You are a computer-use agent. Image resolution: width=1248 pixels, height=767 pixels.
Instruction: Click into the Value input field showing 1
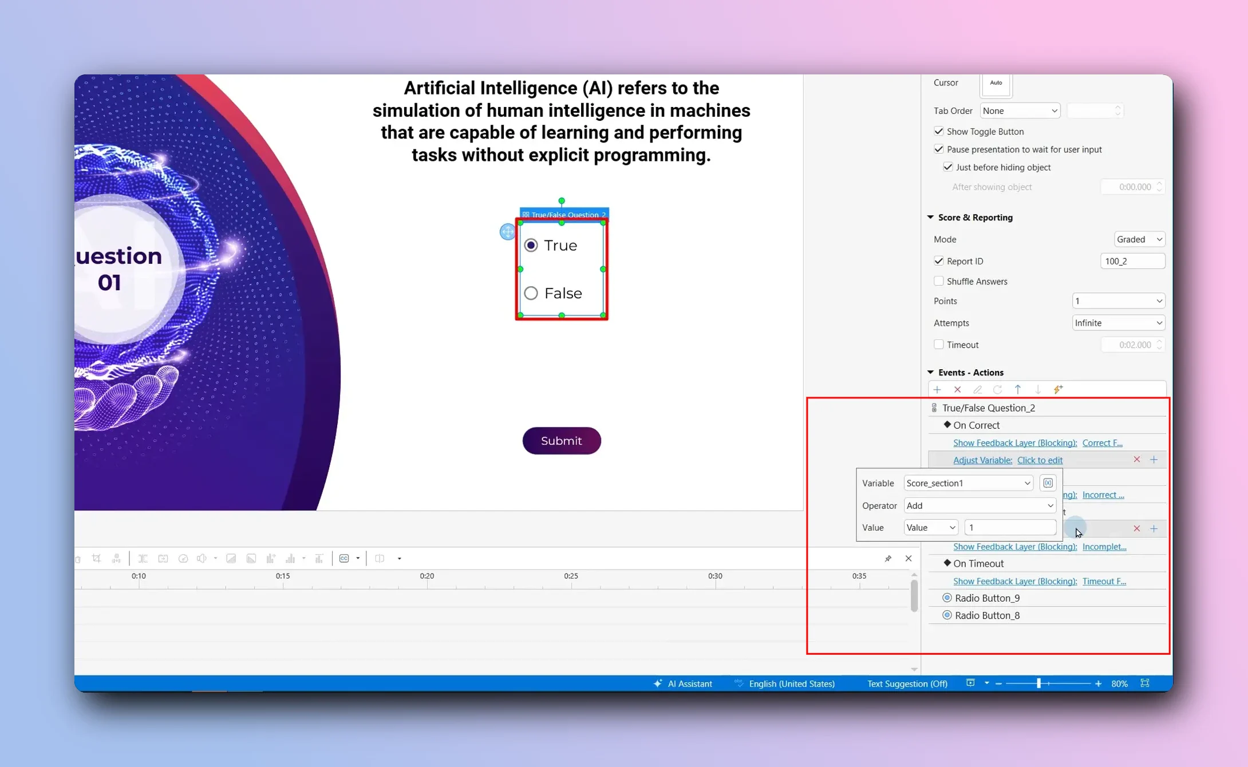tap(1010, 528)
